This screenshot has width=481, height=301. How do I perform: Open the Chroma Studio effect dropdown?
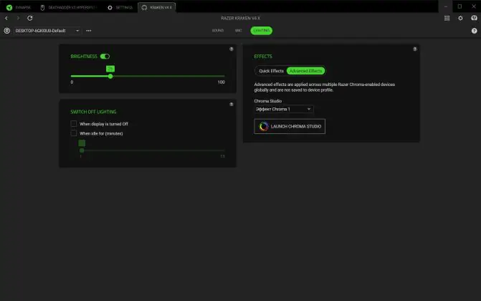click(x=284, y=109)
